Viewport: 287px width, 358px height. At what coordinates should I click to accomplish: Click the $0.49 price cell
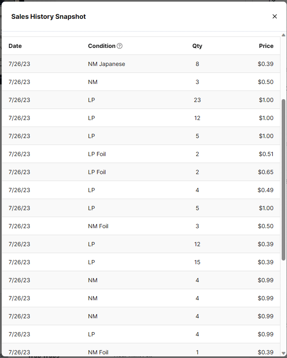(266, 190)
